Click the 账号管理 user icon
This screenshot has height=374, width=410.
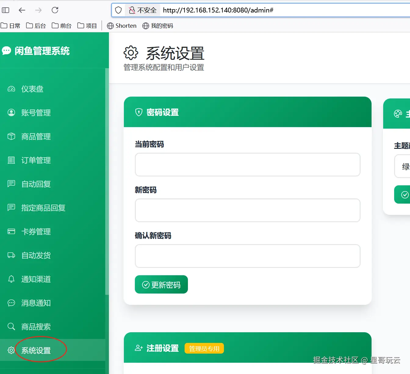click(11, 113)
